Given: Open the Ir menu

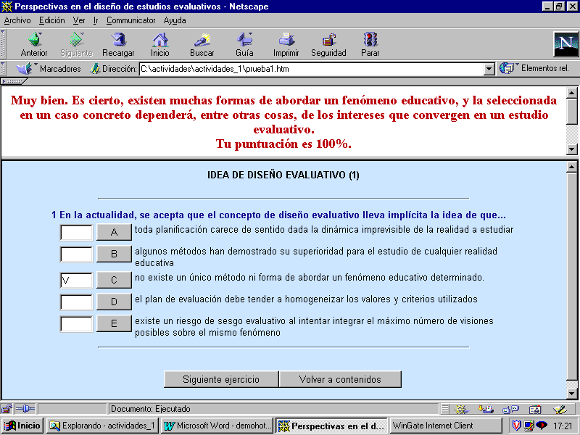Looking at the screenshot, I should (96, 20).
